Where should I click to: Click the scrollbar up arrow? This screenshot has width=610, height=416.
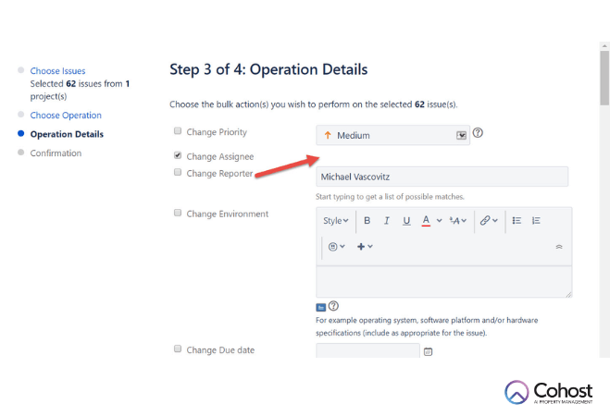point(604,46)
